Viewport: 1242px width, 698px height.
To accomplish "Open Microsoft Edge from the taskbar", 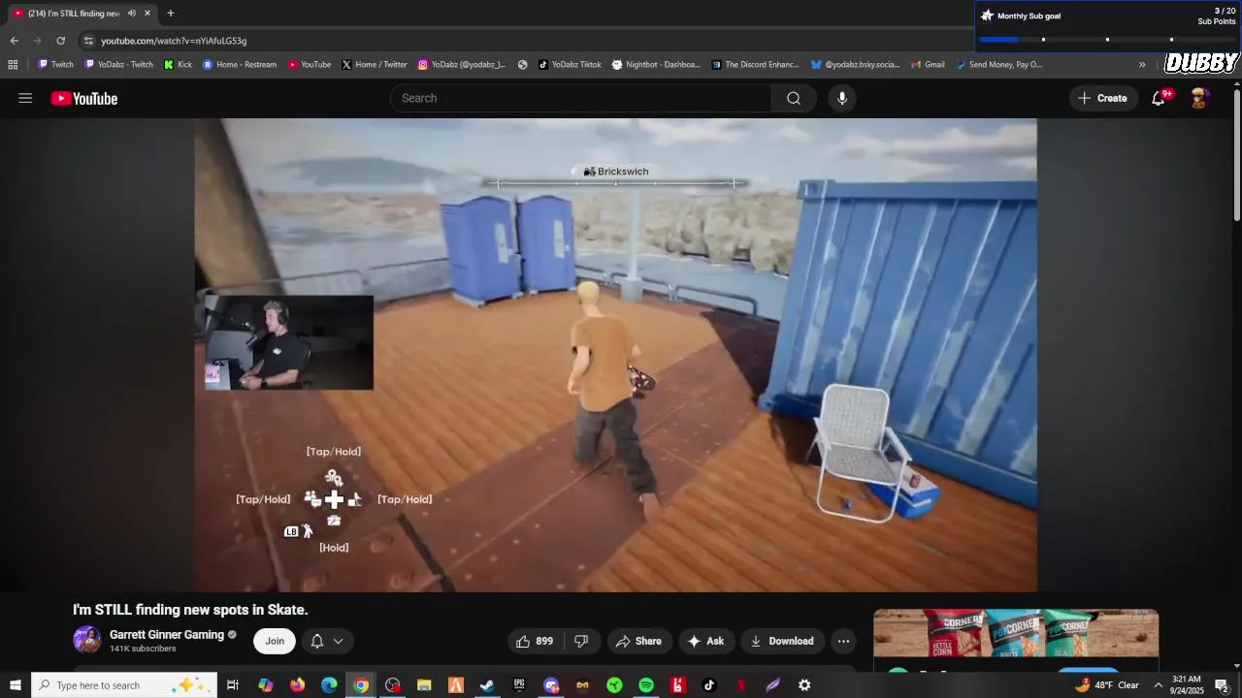I will click(329, 685).
